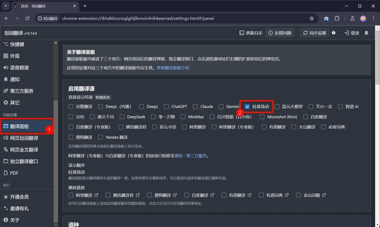Enable 豆包 checkbox
Image resolution: width=380 pixels, height=227 pixels.
[71, 117]
